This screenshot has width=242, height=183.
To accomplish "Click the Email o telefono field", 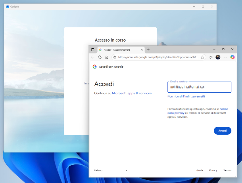I will 199,87.
